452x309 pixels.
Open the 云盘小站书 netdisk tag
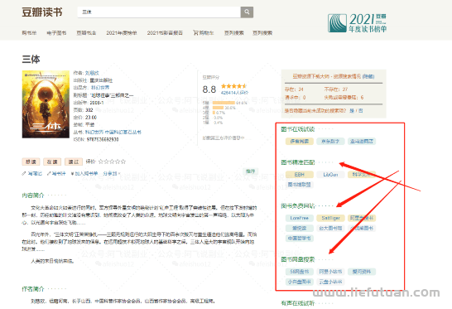tap(330, 282)
